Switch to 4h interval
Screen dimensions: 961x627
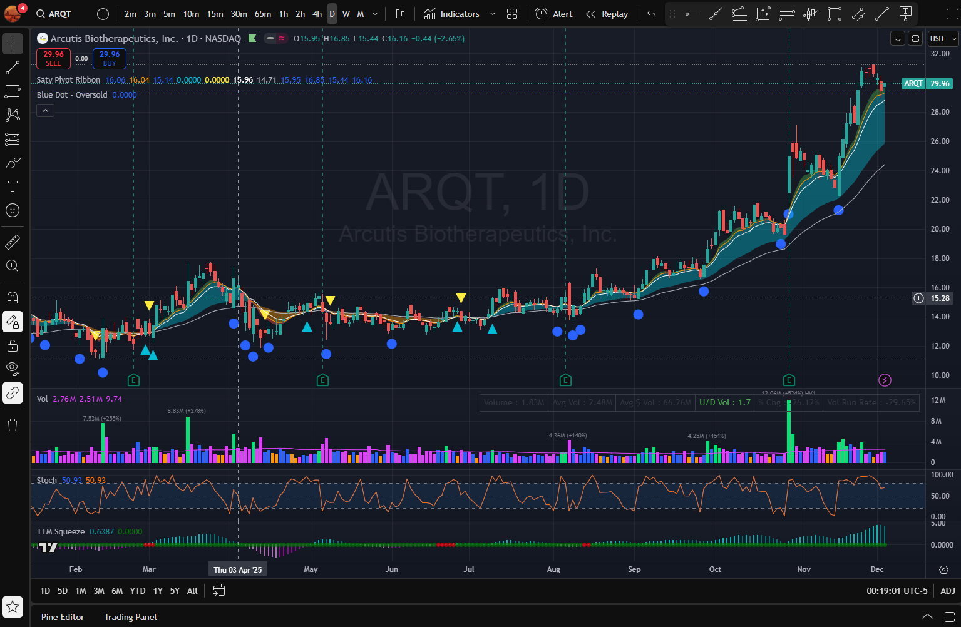(x=317, y=14)
